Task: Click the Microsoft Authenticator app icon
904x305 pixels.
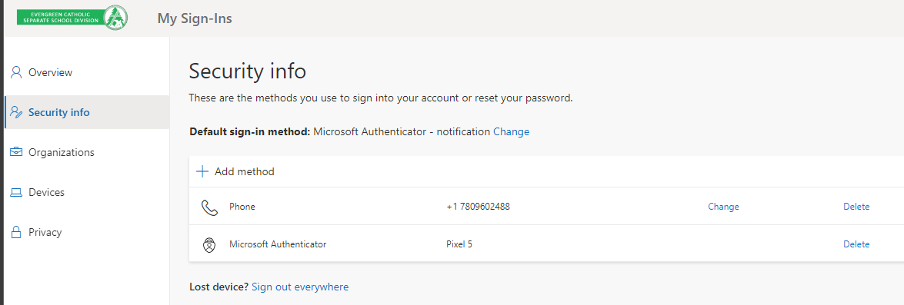Action: (208, 244)
